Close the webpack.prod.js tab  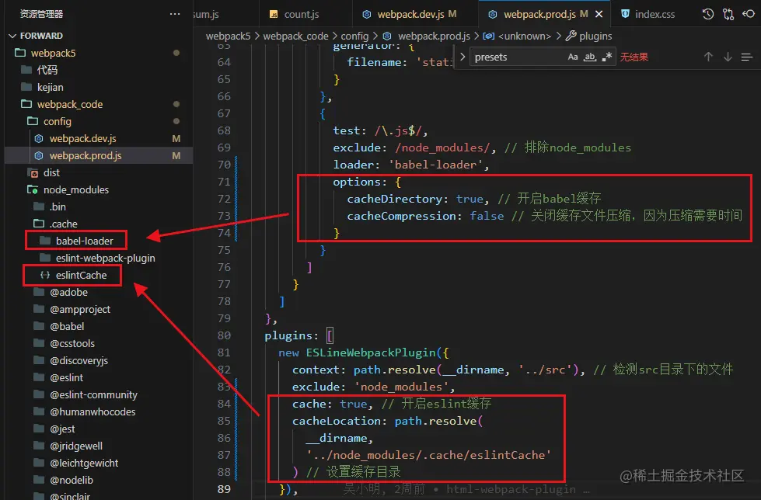[599, 15]
